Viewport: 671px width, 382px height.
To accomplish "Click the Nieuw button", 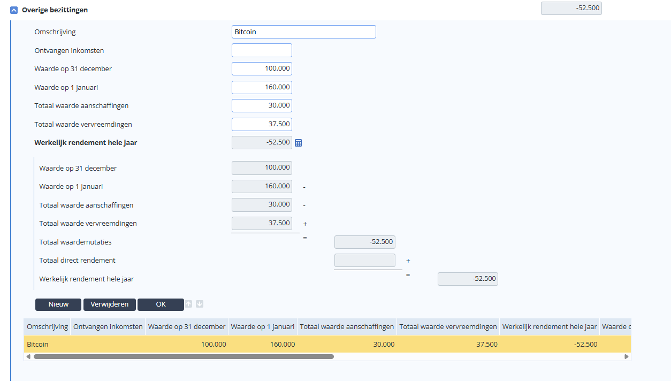I will [58, 304].
